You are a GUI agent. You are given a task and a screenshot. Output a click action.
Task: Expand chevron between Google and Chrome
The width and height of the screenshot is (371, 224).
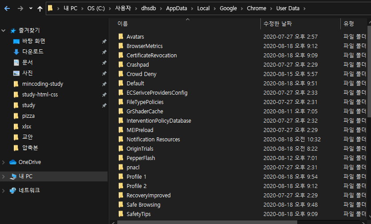(242, 8)
